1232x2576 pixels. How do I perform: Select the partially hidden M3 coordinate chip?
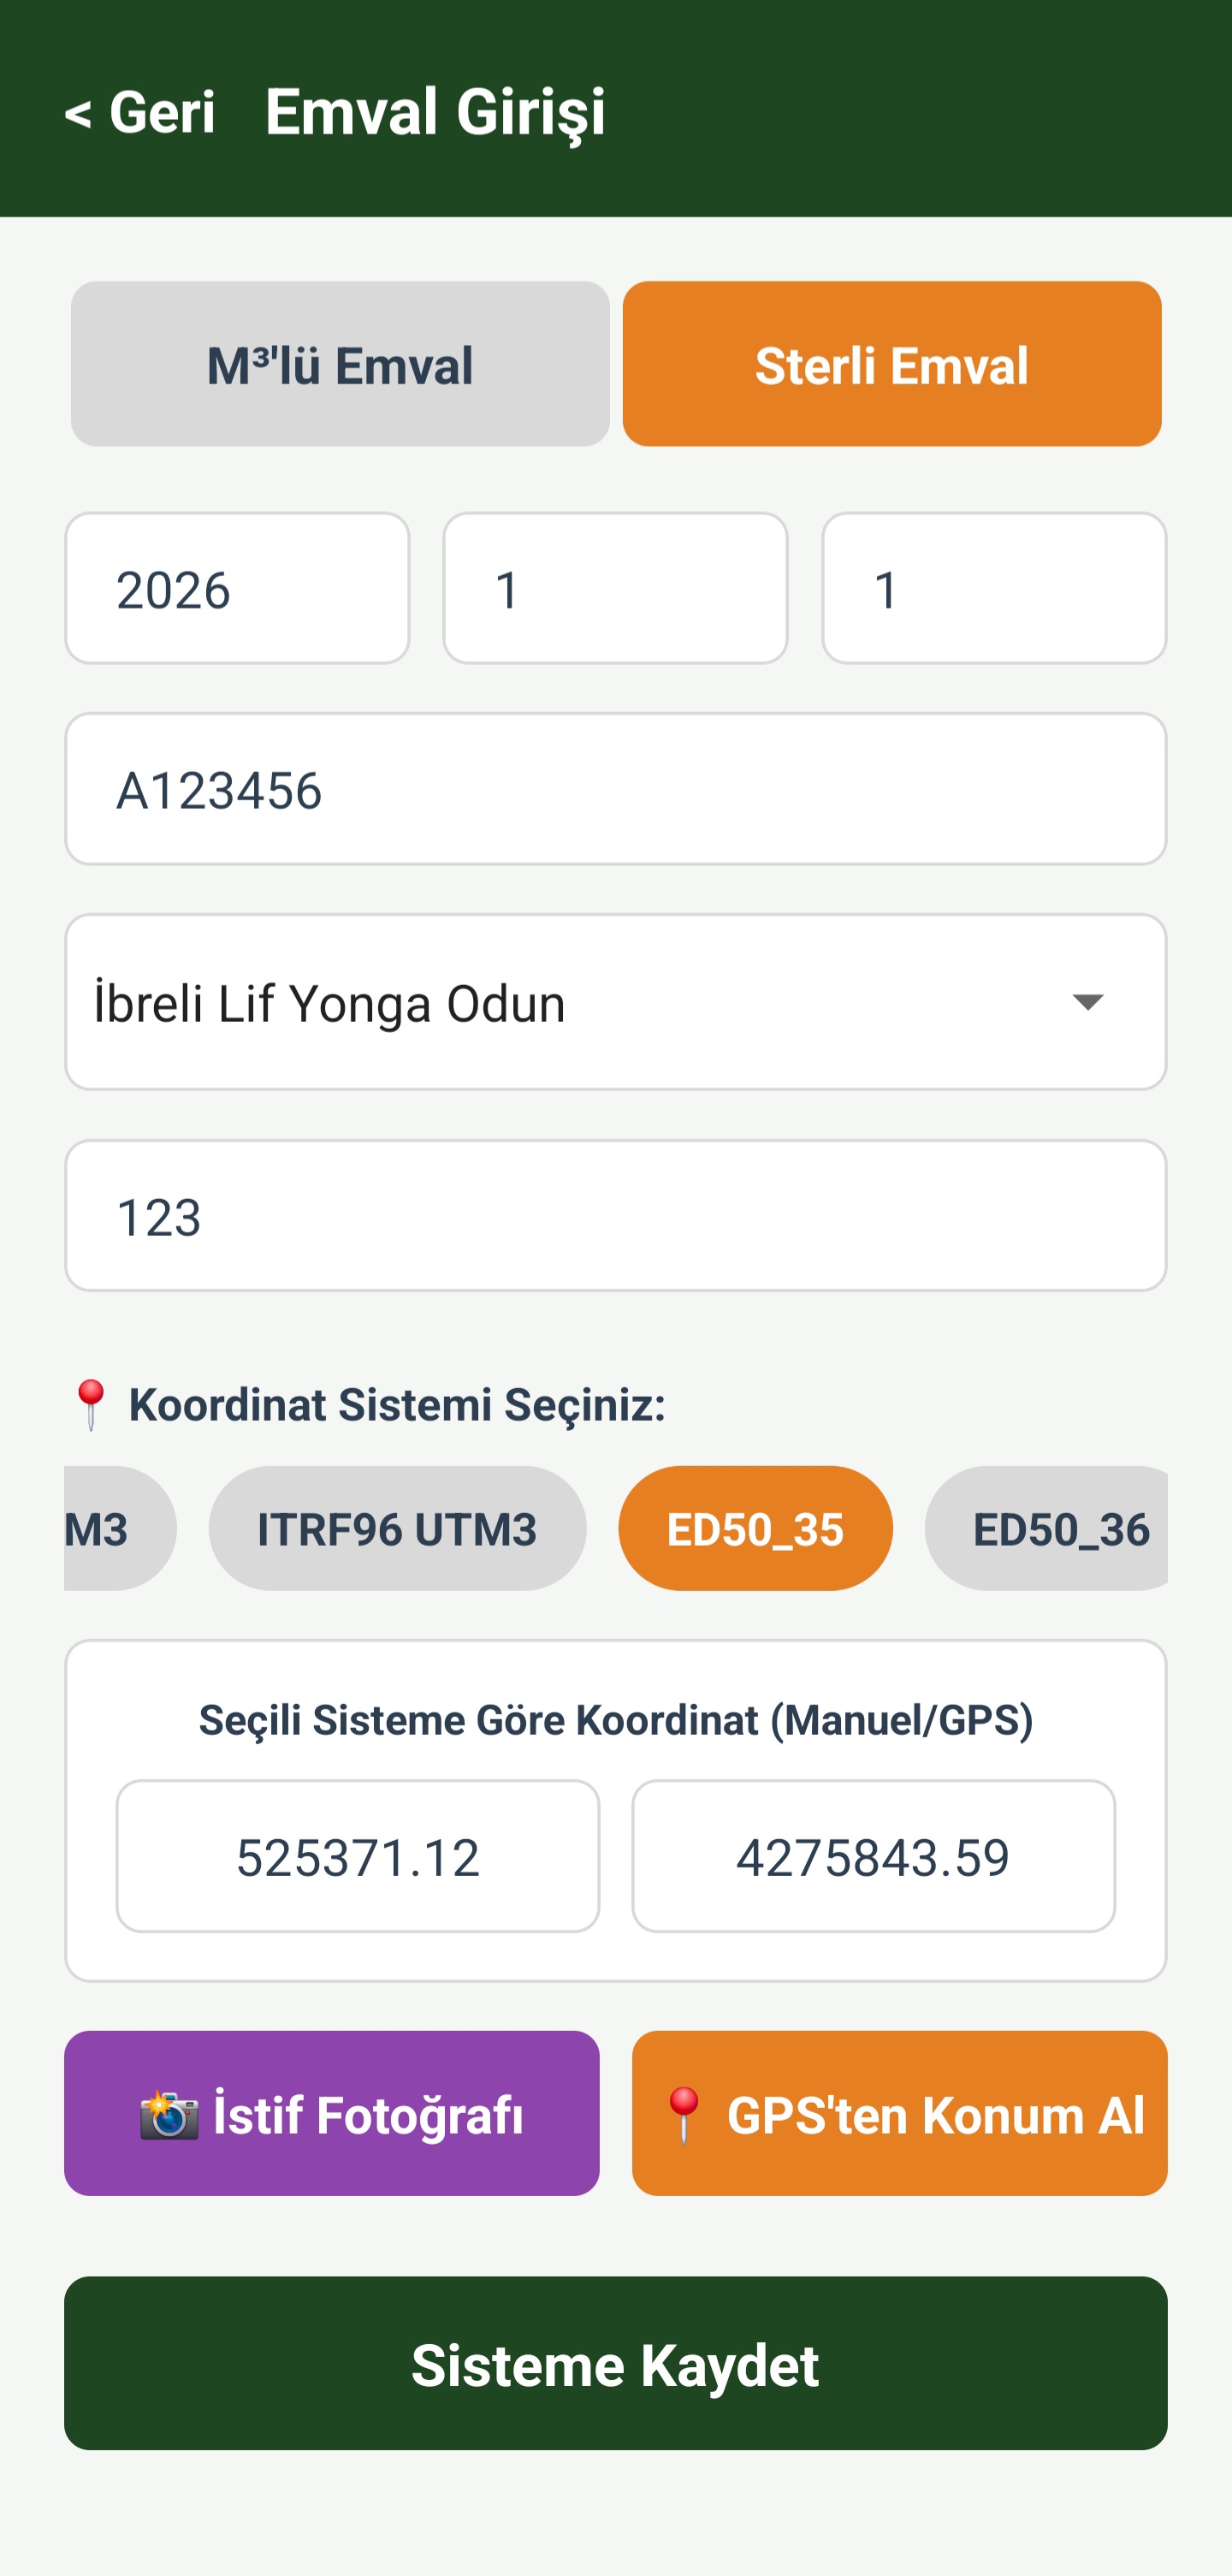tap(119, 1529)
